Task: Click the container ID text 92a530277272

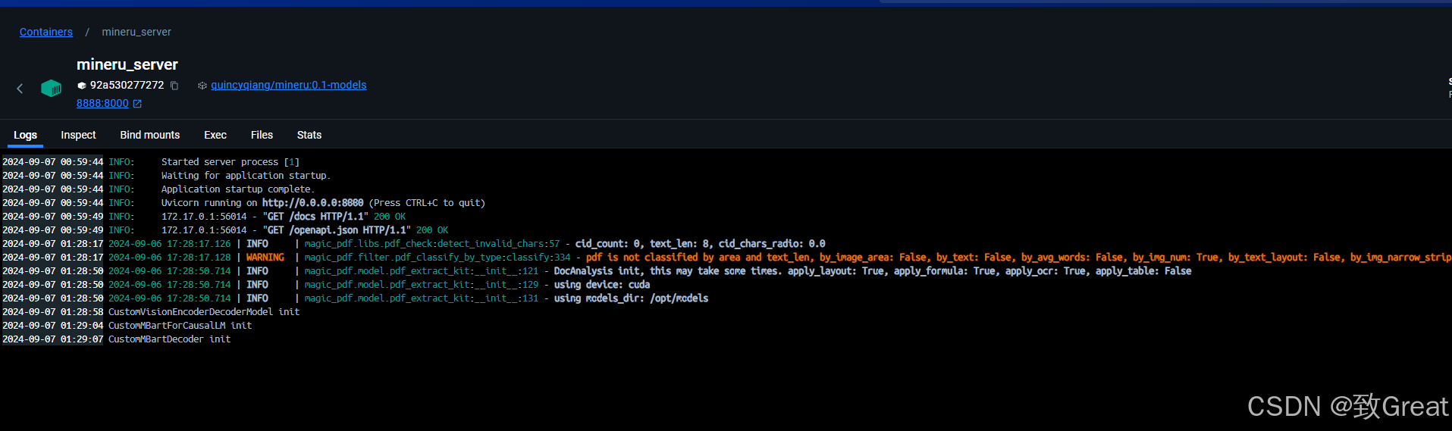Action: pos(127,85)
